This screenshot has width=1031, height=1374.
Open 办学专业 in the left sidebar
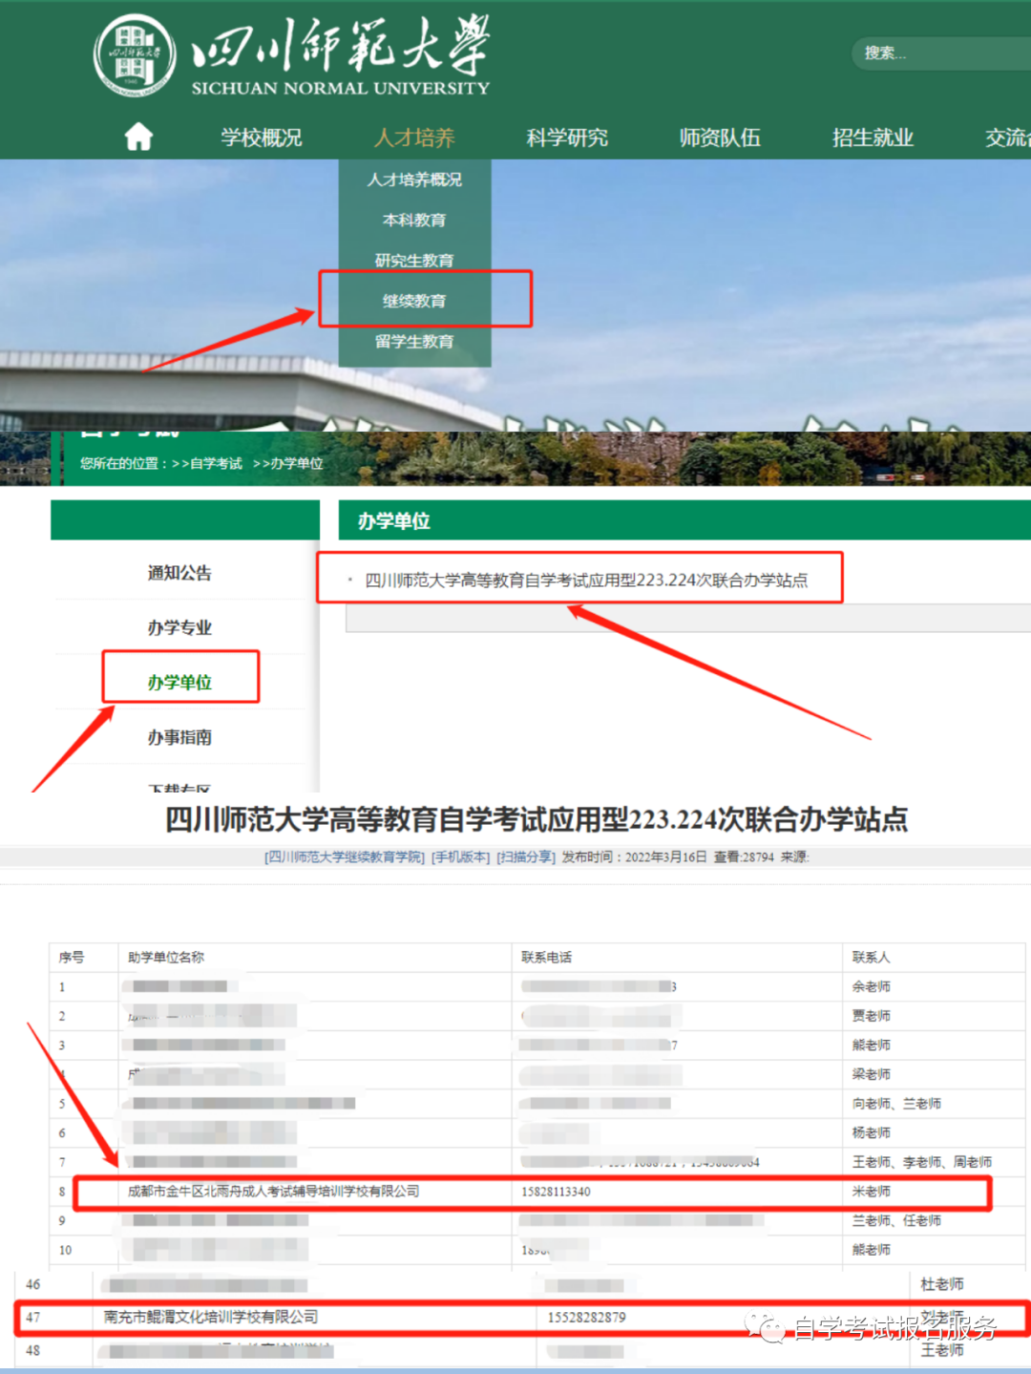tap(179, 627)
